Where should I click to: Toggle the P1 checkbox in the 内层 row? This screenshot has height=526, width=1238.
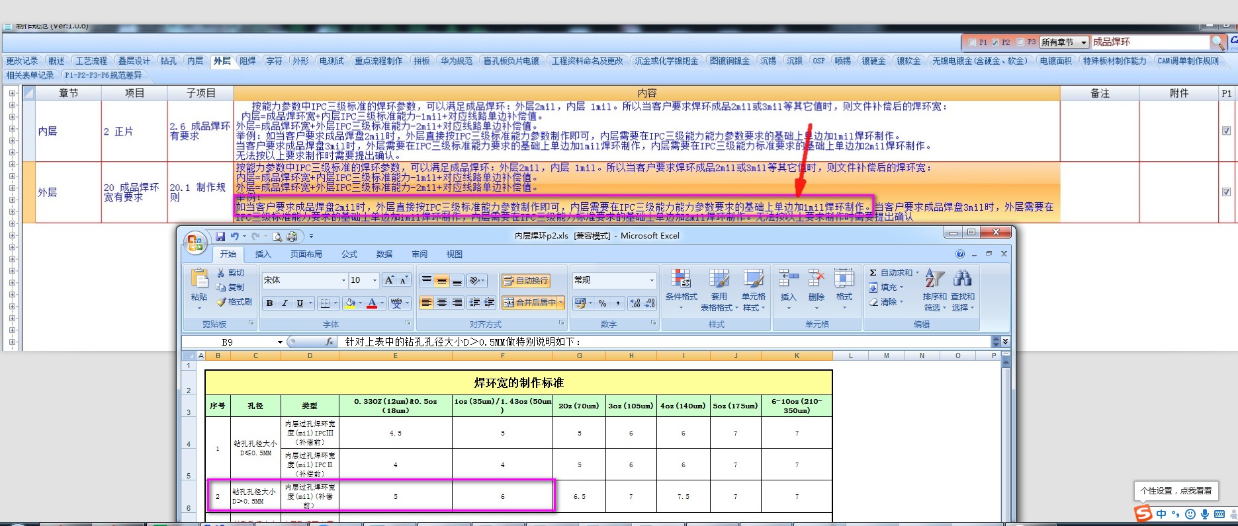1226,131
